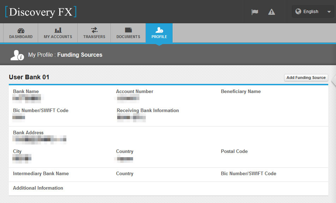Screen dimensions: 336x203
Task: Click the blurred Bank Address value
Action: tap(39, 140)
